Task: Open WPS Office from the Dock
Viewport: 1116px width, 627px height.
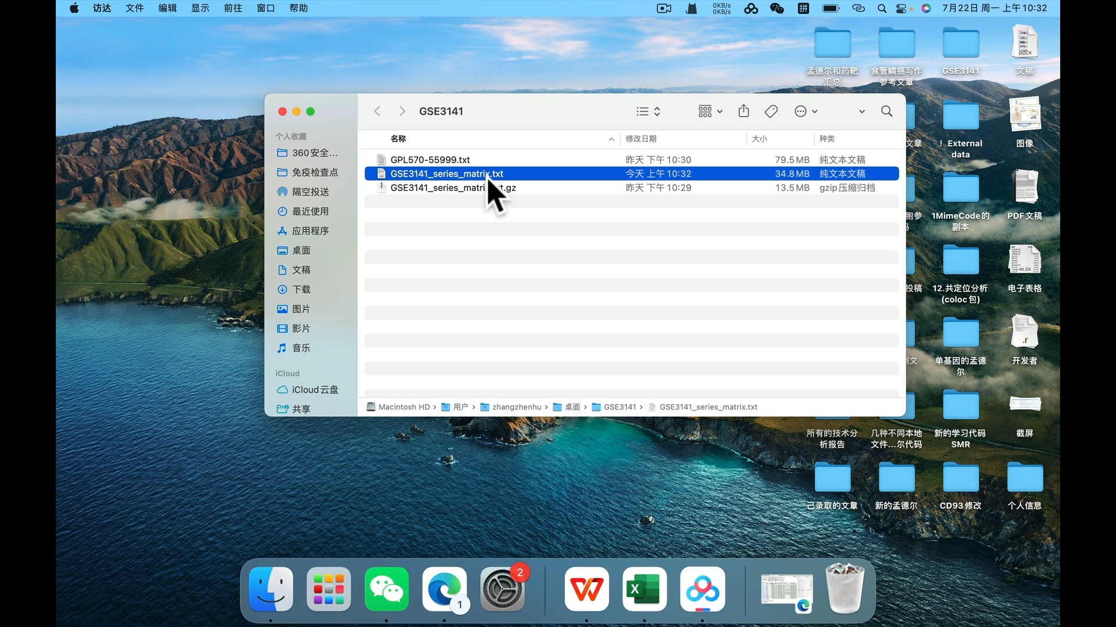Action: (586, 590)
